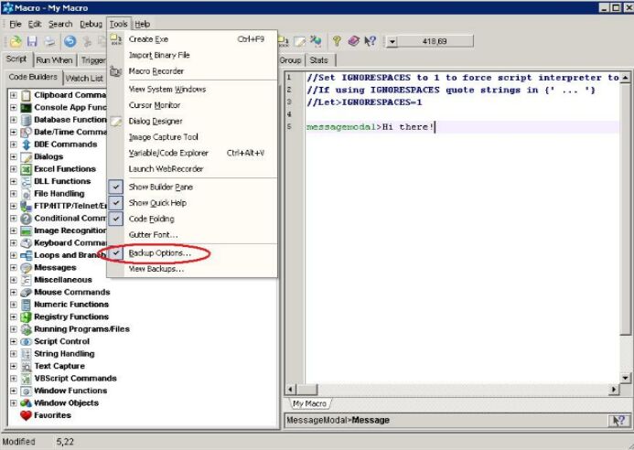The height and width of the screenshot is (450, 634).
Task: Expand the Mouse Commands tree node
Action: [13, 293]
